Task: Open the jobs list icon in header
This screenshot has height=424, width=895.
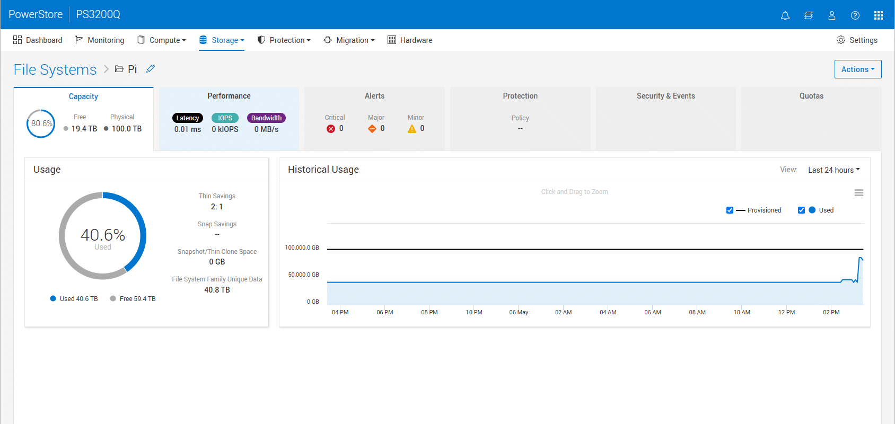Action: click(x=809, y=15)
